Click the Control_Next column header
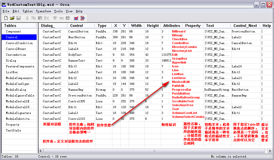Image resolution: width=274 pixels, height=160 pixels. [245, 26]
